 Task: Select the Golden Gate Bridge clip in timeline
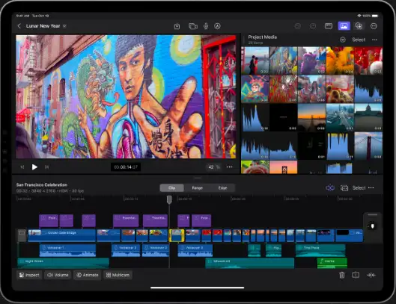pos(62,235)
